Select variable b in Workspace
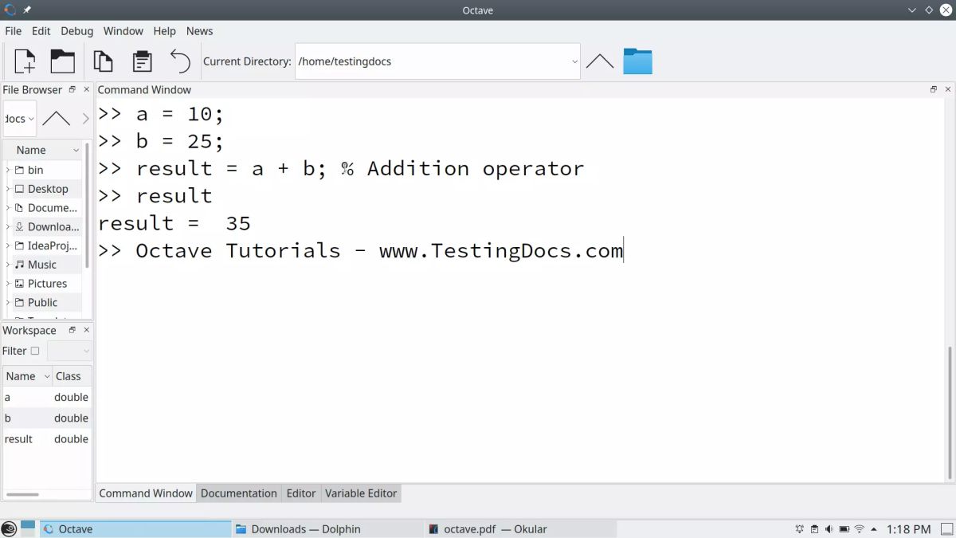 click(47, 418)
